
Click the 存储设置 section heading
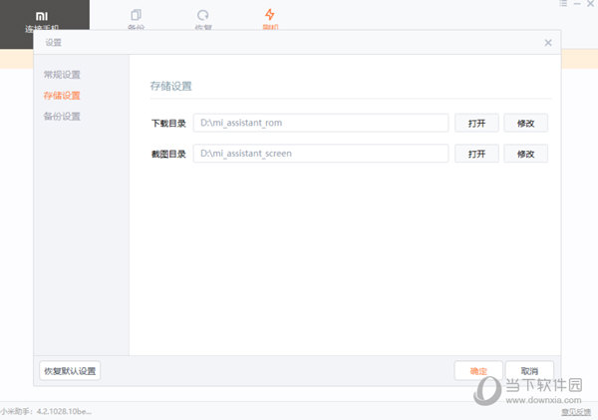point(170,86)
